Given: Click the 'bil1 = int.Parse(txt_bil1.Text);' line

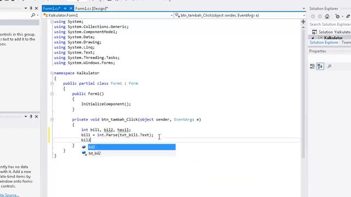Looking at the screenshot, I should pyautogui.click(x=117, y=135).
